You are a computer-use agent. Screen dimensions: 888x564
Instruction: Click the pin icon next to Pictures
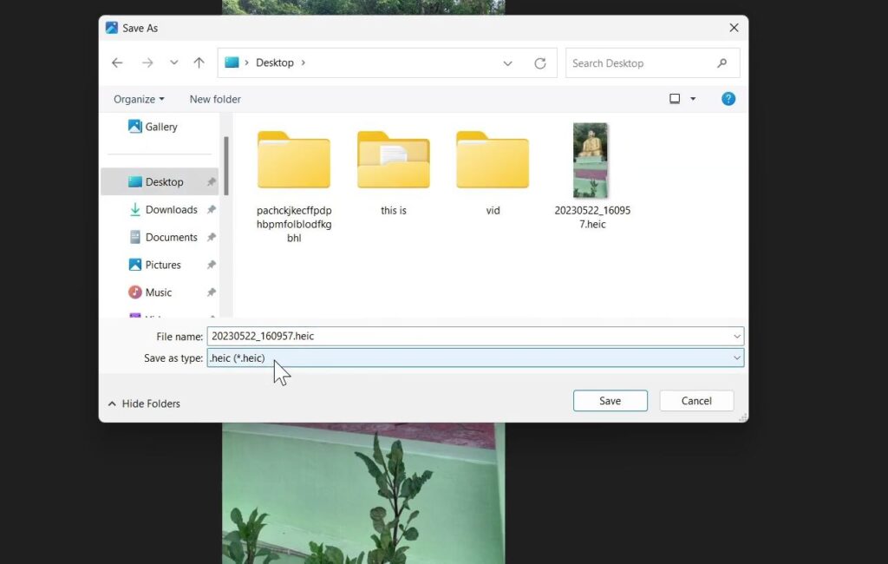[212, 265]
